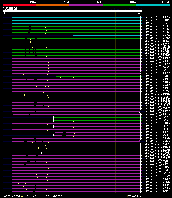Open the UniRef100_Q9SX07 hit label
Screen dimensions: 172x198
coord(157,35)
